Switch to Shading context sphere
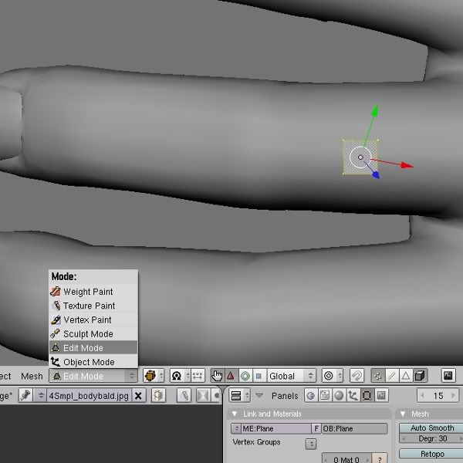This screenshot has width=463, height=463. tap(339, 396)
